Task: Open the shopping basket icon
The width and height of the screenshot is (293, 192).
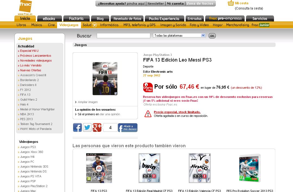Action: click(231, 3)
